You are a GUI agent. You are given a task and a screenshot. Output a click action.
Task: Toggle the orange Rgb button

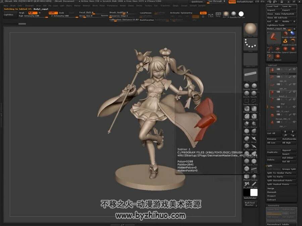point(33,13)
